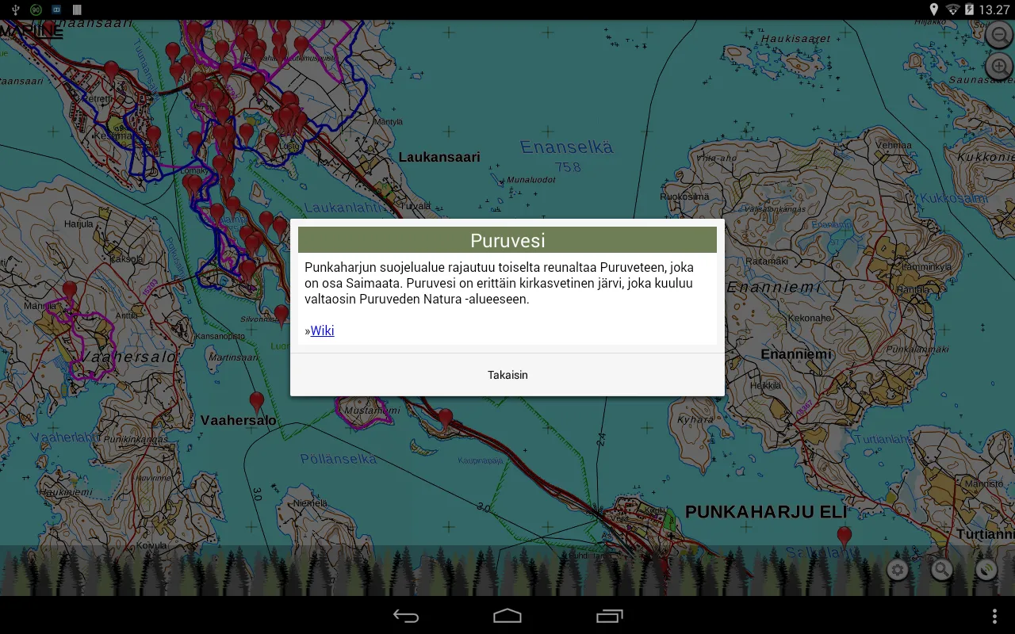
Task: Tap the blue square notification icon
Action: [56, 10]
